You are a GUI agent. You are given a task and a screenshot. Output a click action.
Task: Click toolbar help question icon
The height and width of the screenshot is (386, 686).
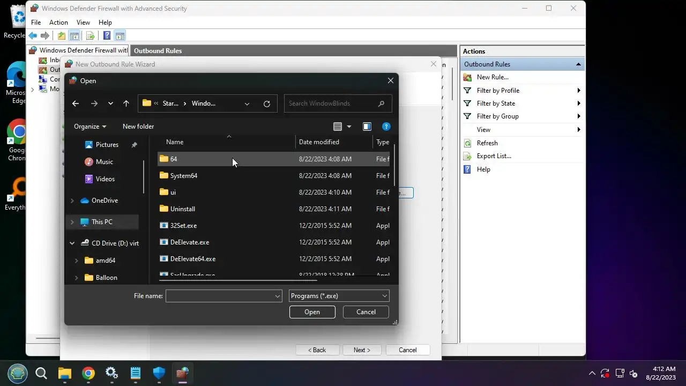tap(107, 36)
